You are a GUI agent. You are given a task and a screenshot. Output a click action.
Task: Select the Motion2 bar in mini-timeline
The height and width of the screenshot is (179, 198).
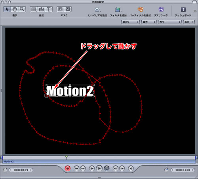(x=99, y=162)
